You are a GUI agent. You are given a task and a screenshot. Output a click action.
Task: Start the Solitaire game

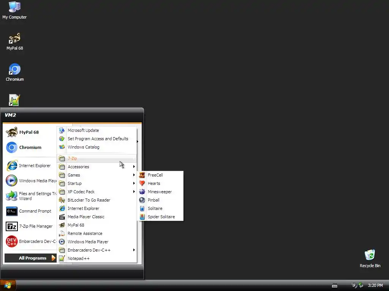tap(160, 208)
